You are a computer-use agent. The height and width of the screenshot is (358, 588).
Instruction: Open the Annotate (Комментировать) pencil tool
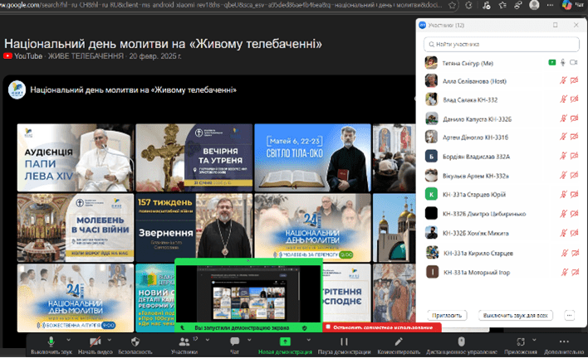(399, 341)
